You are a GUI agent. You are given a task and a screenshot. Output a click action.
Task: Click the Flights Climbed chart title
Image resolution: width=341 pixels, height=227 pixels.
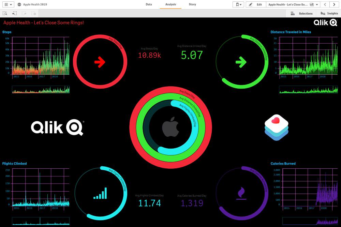pos(14,164)
